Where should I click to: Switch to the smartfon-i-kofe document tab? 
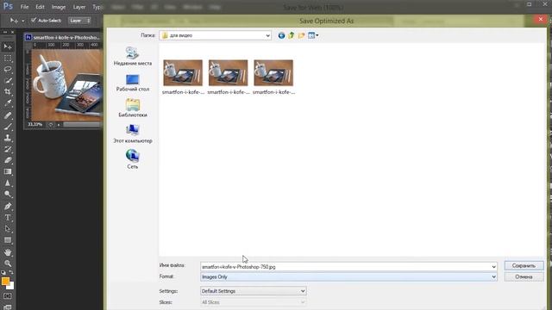click(x=63, y=37)
